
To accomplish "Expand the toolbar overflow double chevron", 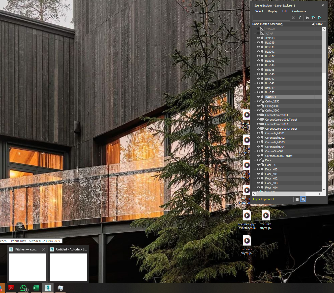I will click(324, 198).
